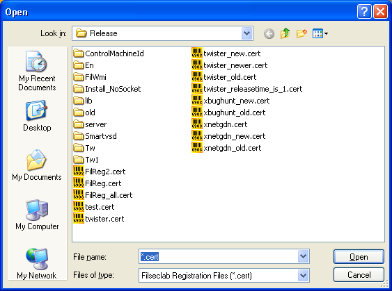Select the twister_new.cert file

click(226, 53)
